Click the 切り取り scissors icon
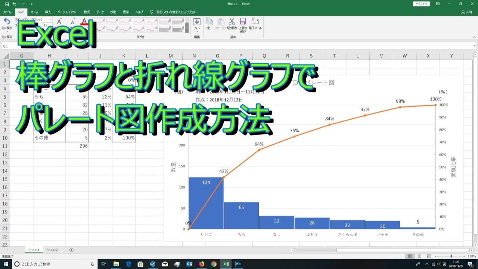Screen dimensions: 478x269 click(232, 21)
